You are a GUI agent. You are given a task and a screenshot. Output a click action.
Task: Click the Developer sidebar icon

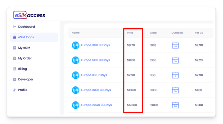pyautogui.click(x=14, y=79)
